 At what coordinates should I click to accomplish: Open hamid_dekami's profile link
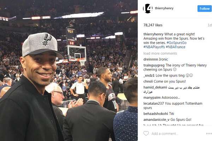(x=155, y=87)
